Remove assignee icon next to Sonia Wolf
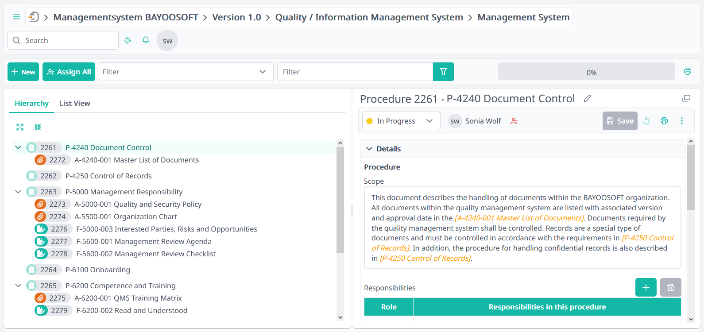This screenshot has height=332, width=704. [514, 121]
